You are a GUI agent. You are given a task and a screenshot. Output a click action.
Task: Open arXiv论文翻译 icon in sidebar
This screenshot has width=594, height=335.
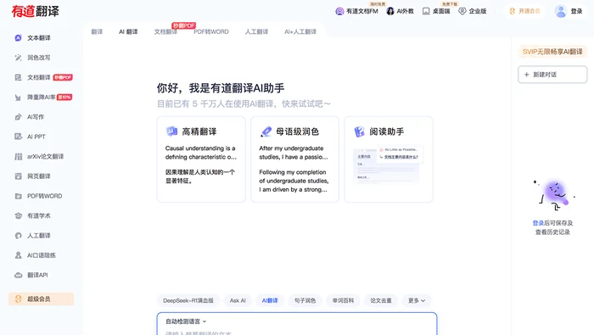click(18, 156)
